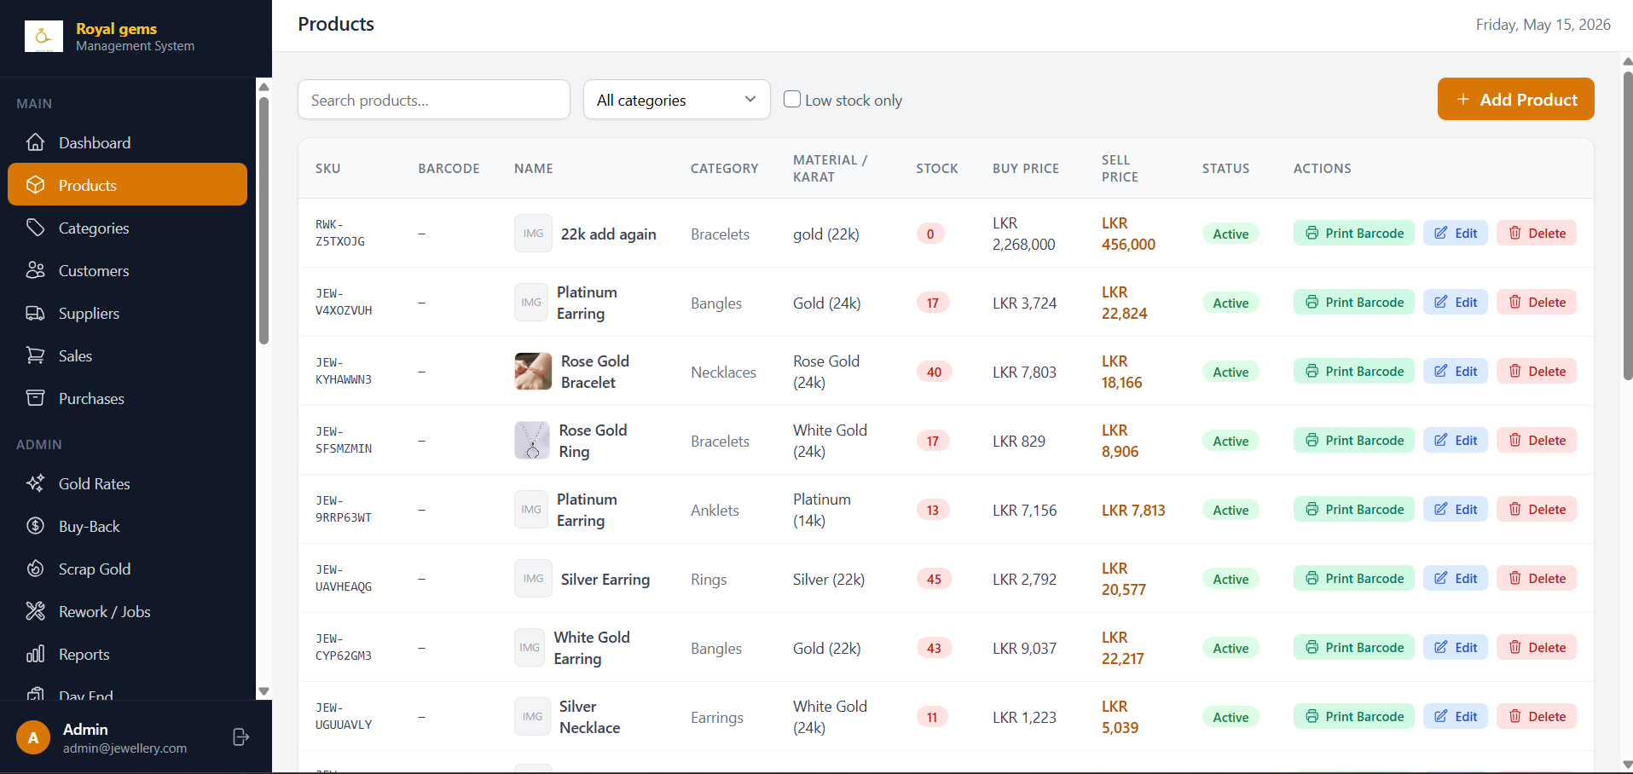The height and width of the screenshot is (774, 1633).
Task: Click the SKU text RWK-Z5TXOJG
Action: coord(340,233)
